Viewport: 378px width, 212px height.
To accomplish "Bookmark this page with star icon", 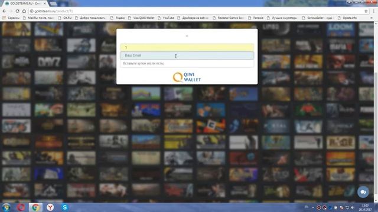I will point(366,11).
